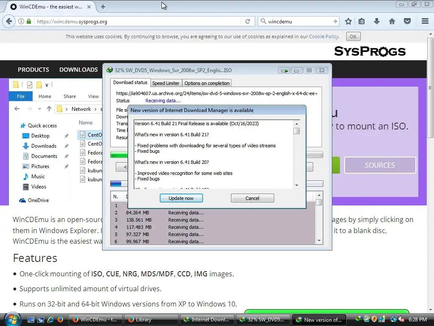The image size is (434, 326).
Task: Open Internet Explorer from quick launch
Action: point(50,320)
